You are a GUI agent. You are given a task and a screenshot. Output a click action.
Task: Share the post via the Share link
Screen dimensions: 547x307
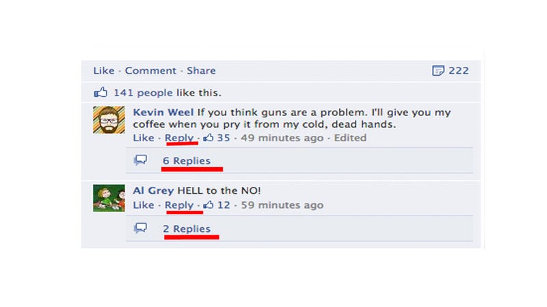click(x=201, y=71)
